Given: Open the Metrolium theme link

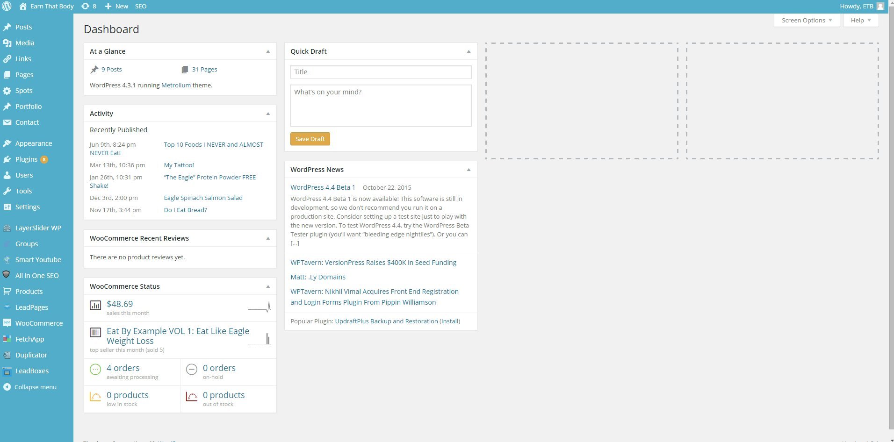Looking at the screenshot, I should pos(176,85).
